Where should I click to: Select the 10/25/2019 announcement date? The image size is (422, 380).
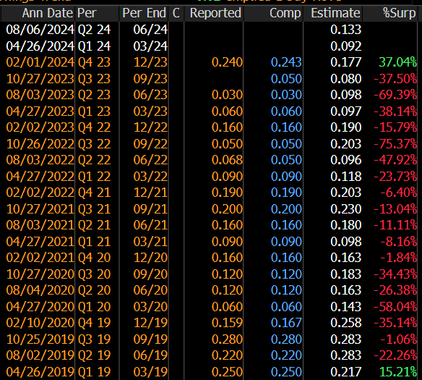[x=40, y=339]
